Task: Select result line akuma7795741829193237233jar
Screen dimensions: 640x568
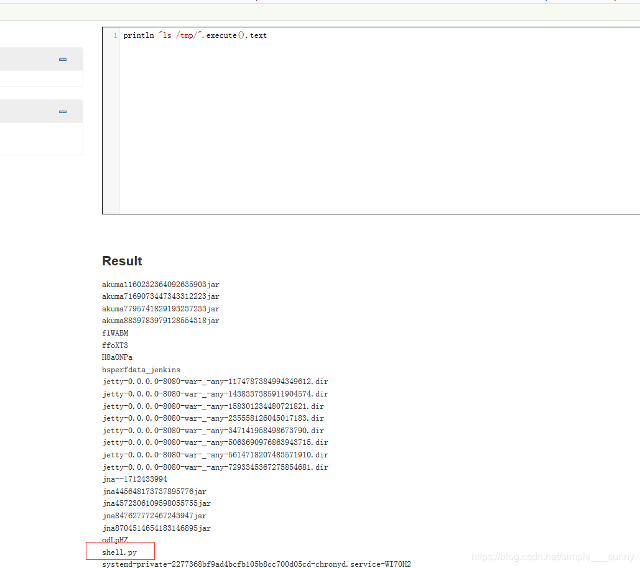Action: [x=161, y=309]
